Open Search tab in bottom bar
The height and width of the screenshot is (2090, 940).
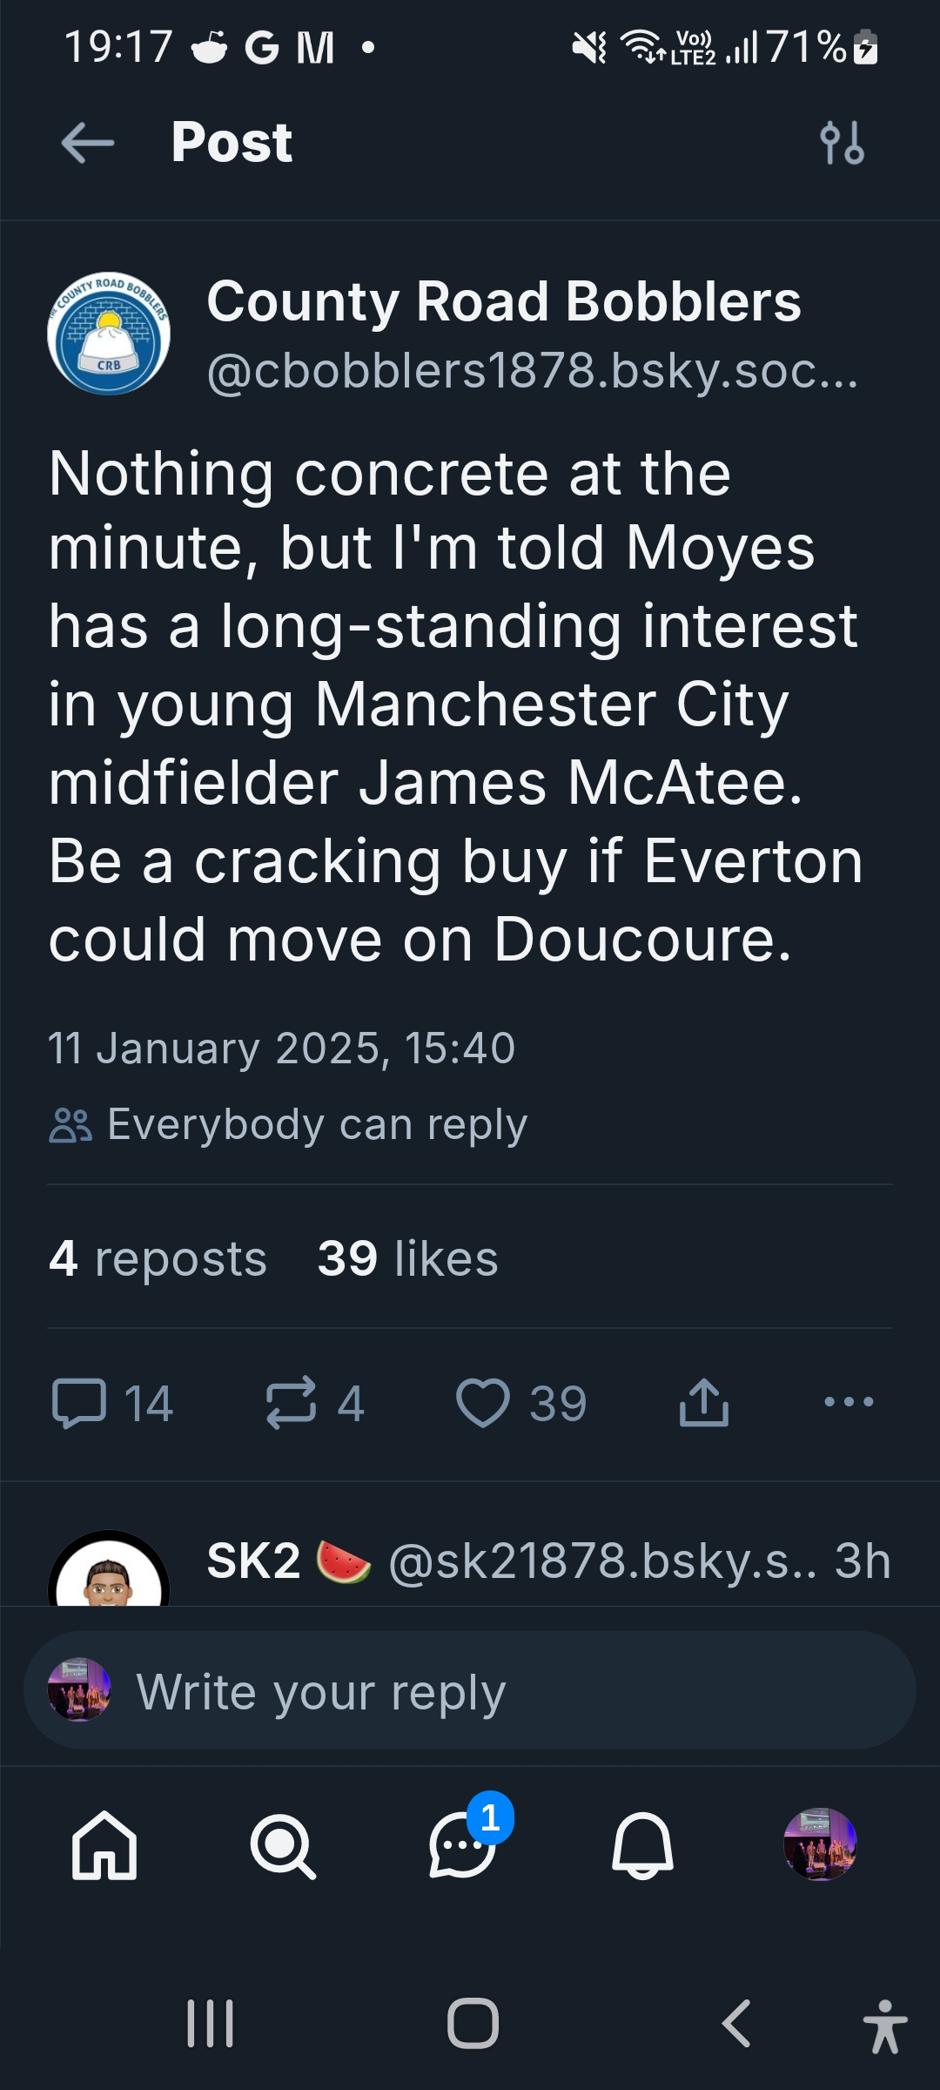pyautogui.click(x=283, y=1844)
